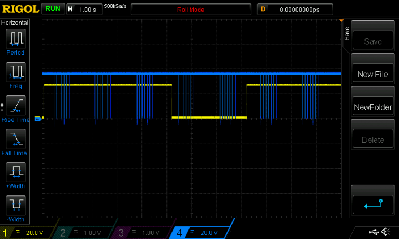Select channel 3 tab at 1.00 V
The image size is (399, 239).
click(x=143, y=233)
